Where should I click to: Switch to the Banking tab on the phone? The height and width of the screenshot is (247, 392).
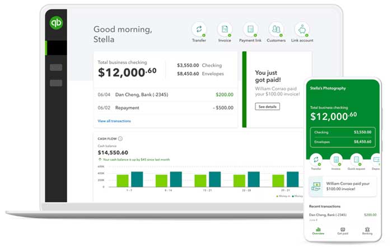point(367,231)
